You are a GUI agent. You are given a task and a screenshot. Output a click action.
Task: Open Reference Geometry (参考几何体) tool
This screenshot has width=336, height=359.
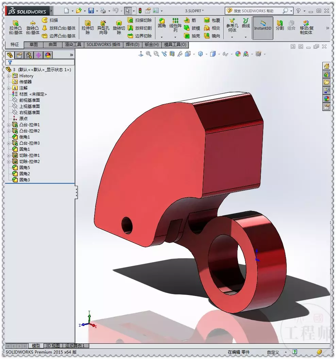232,25
